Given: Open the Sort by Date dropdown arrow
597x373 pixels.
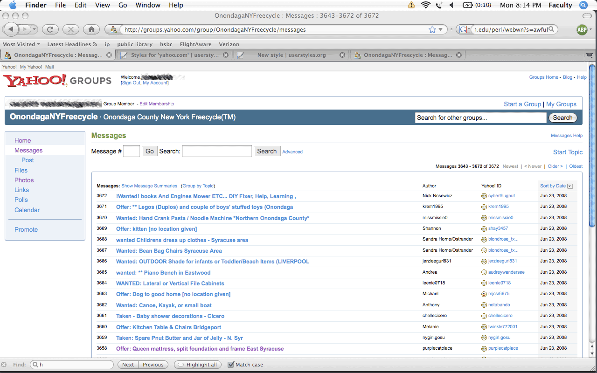Looking at the screenshot, I should (569, 186).
